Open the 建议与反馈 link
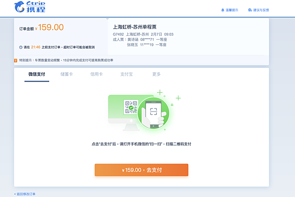The height and width of the screenshot is (197, 295). (261, 10)
